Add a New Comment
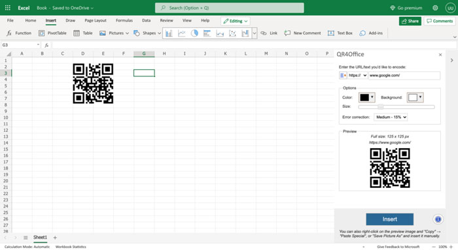The image size is (458, 250). (x=302, y=33)
